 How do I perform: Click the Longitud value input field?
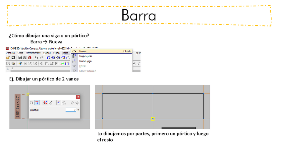[71, 110]
